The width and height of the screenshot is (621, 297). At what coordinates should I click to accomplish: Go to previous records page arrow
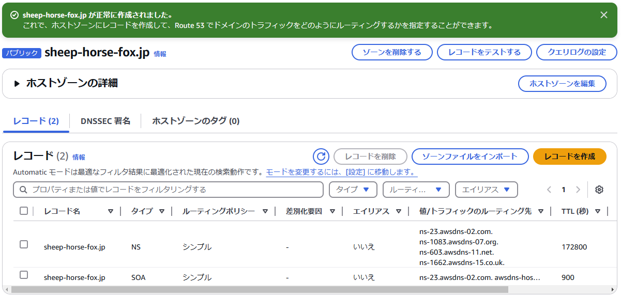point(549,190)
